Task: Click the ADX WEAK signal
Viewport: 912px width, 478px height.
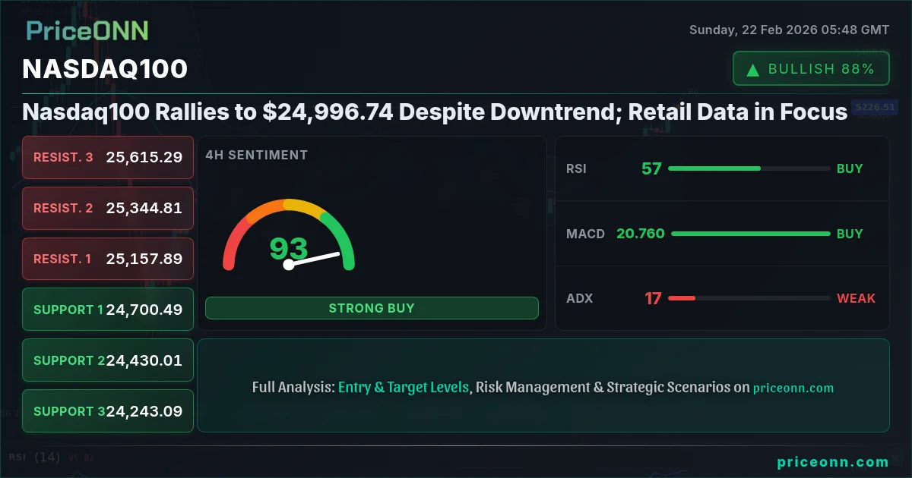Action: pyautogui.click(x=857, y=298)
